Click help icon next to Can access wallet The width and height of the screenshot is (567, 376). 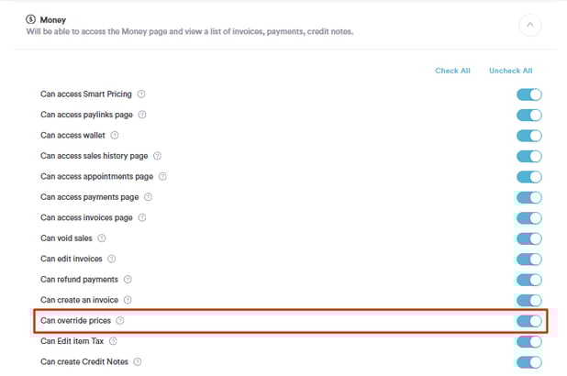pos(113,135)
